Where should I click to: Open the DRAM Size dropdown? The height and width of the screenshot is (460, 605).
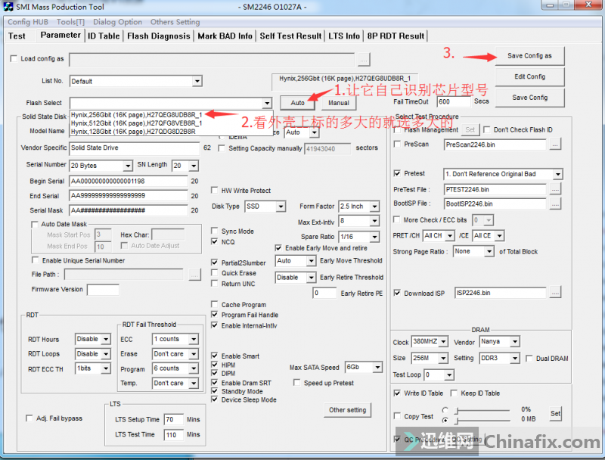(443, 359)
